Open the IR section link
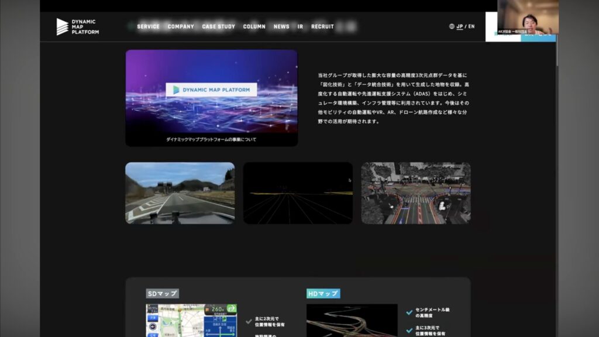 point(300,26)
